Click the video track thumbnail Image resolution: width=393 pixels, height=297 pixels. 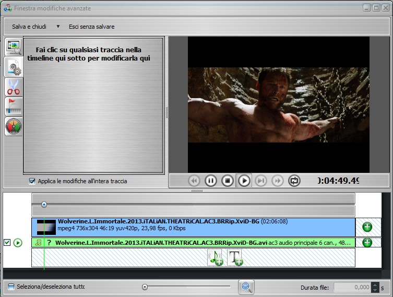(46, 228)
